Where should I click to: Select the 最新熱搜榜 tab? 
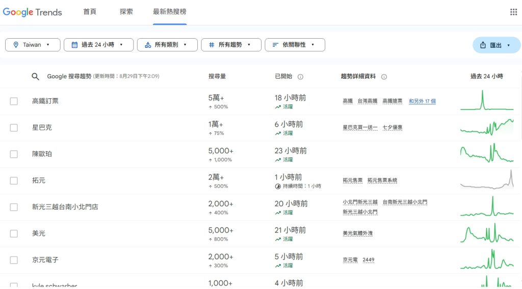click(169, 12)
